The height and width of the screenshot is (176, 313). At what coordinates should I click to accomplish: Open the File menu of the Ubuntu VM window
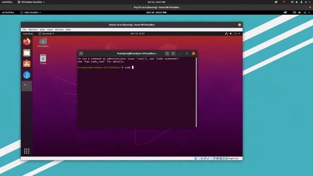point(24,29)
